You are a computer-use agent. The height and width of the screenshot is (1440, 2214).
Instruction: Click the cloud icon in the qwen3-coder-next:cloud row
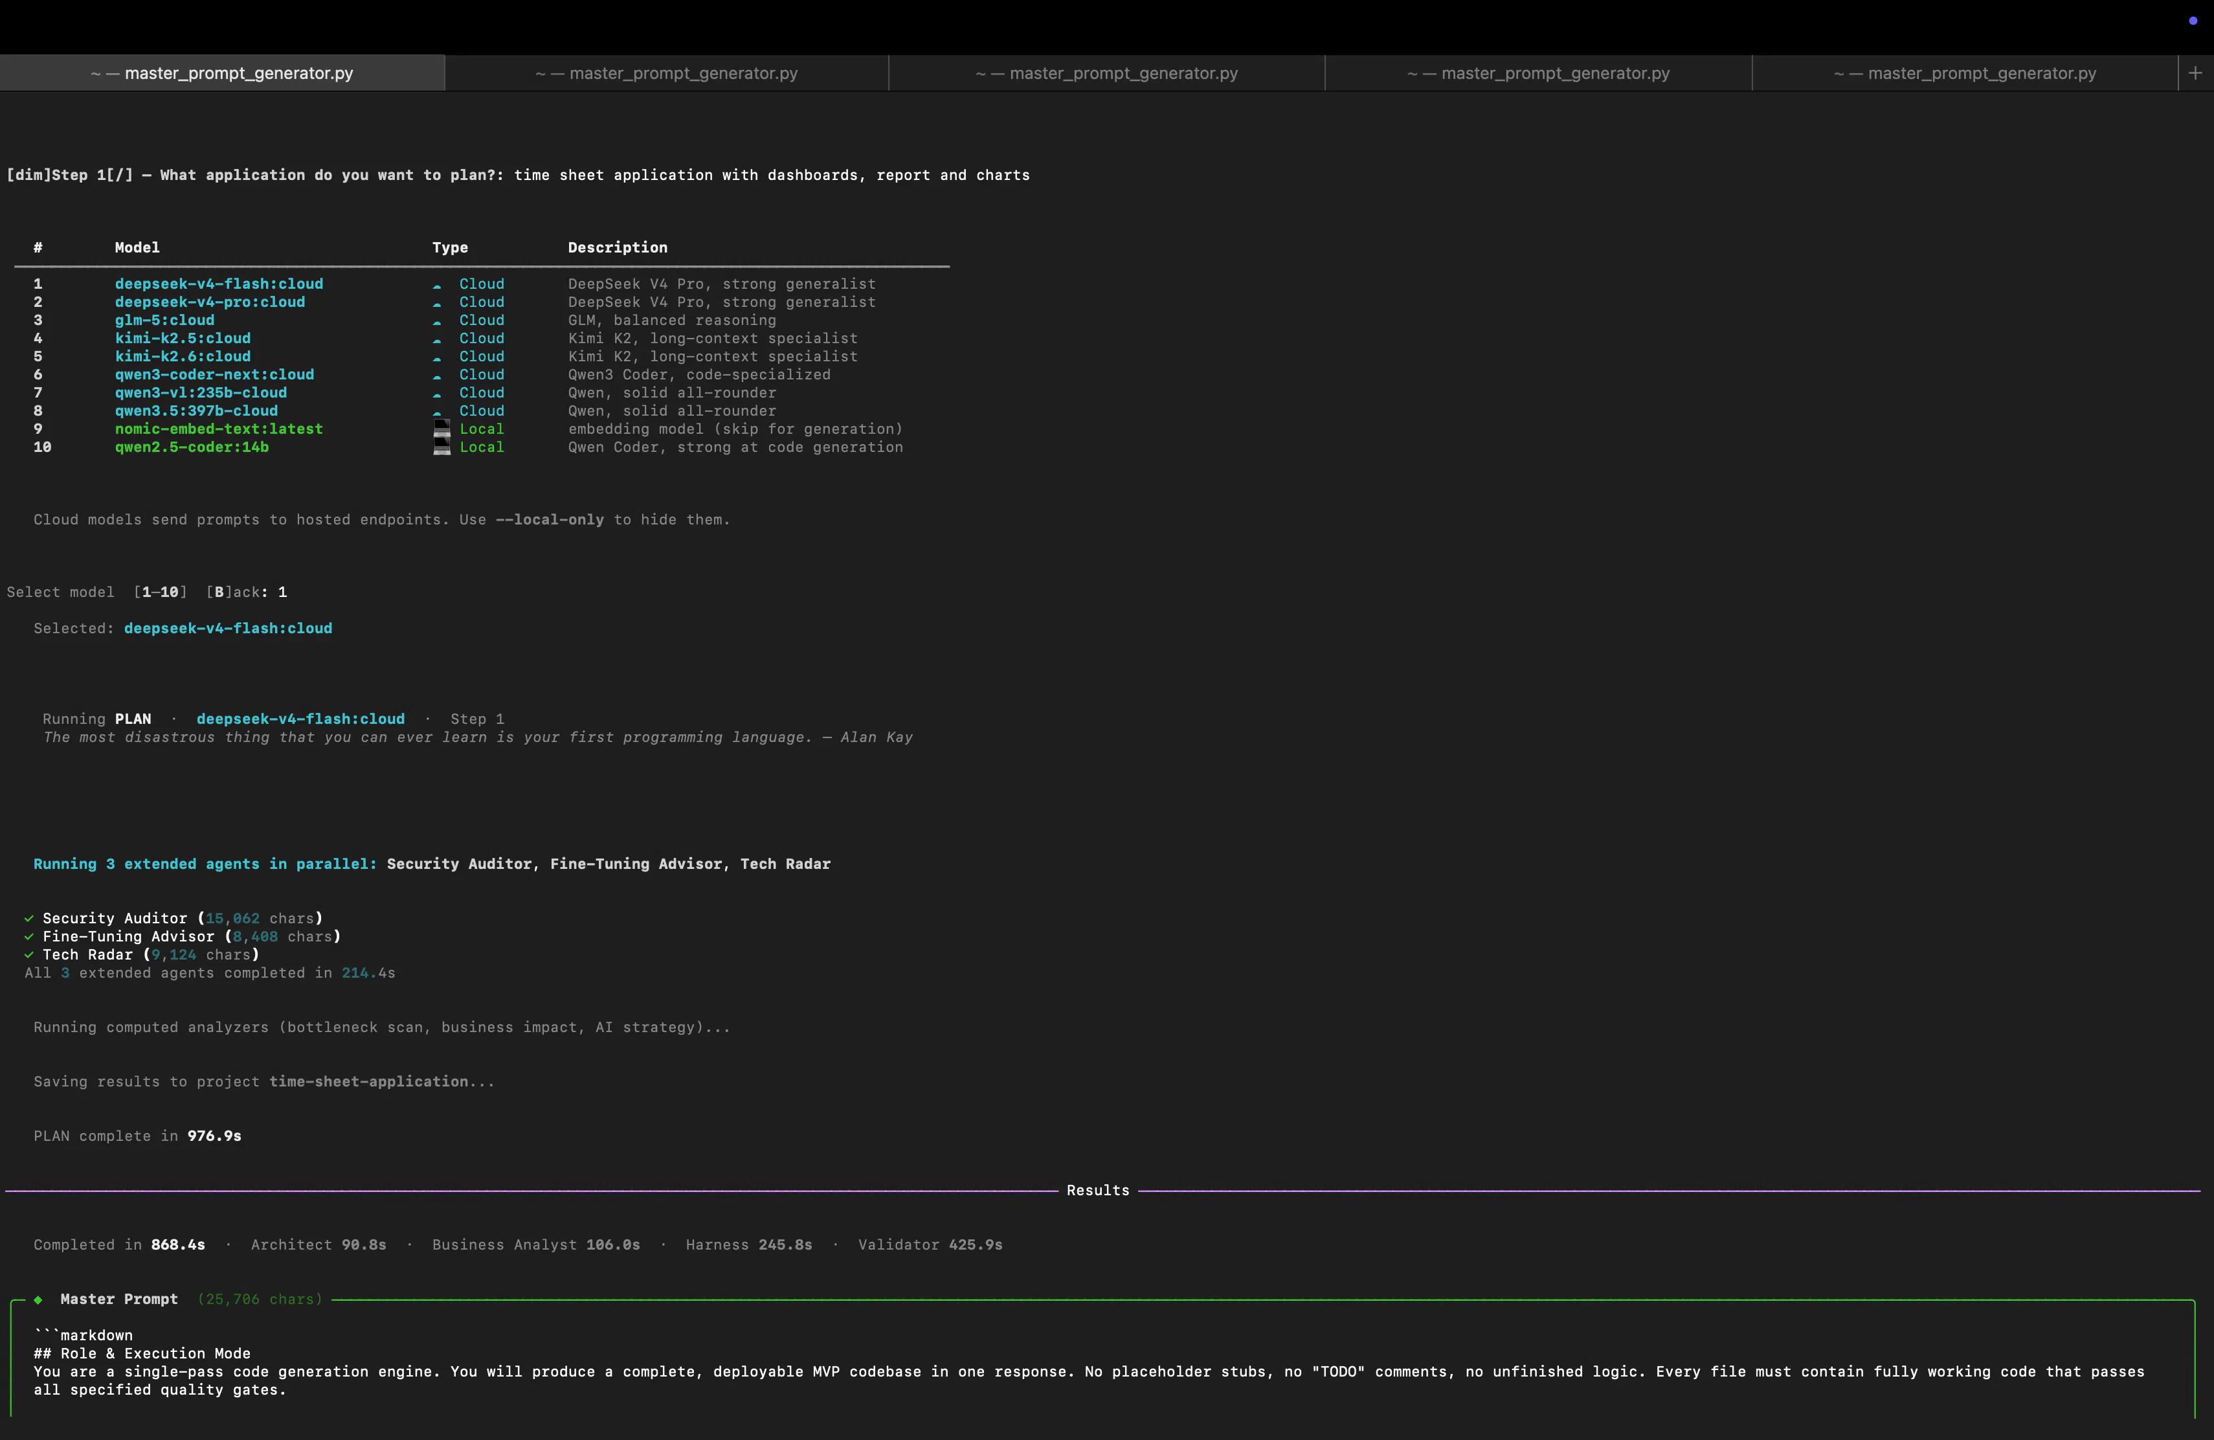point(436,376)
